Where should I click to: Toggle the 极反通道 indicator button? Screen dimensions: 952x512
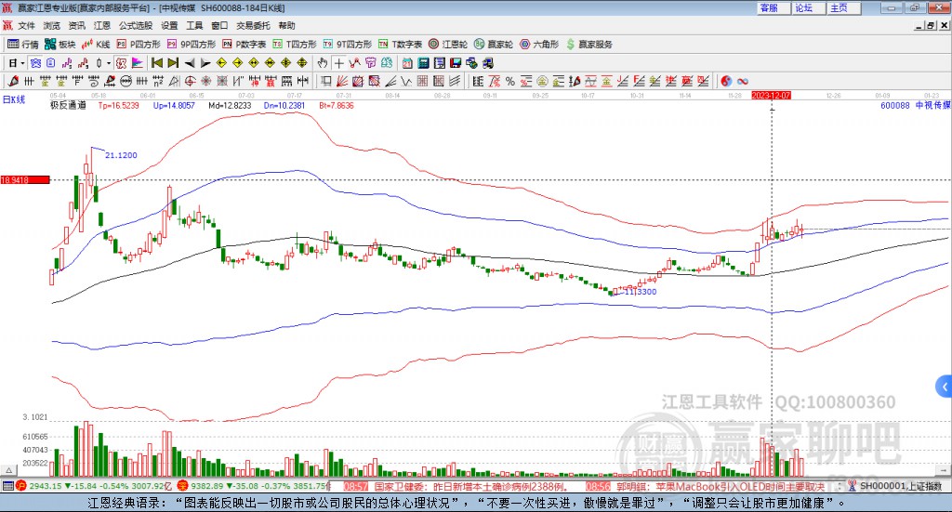click(68, 106)
